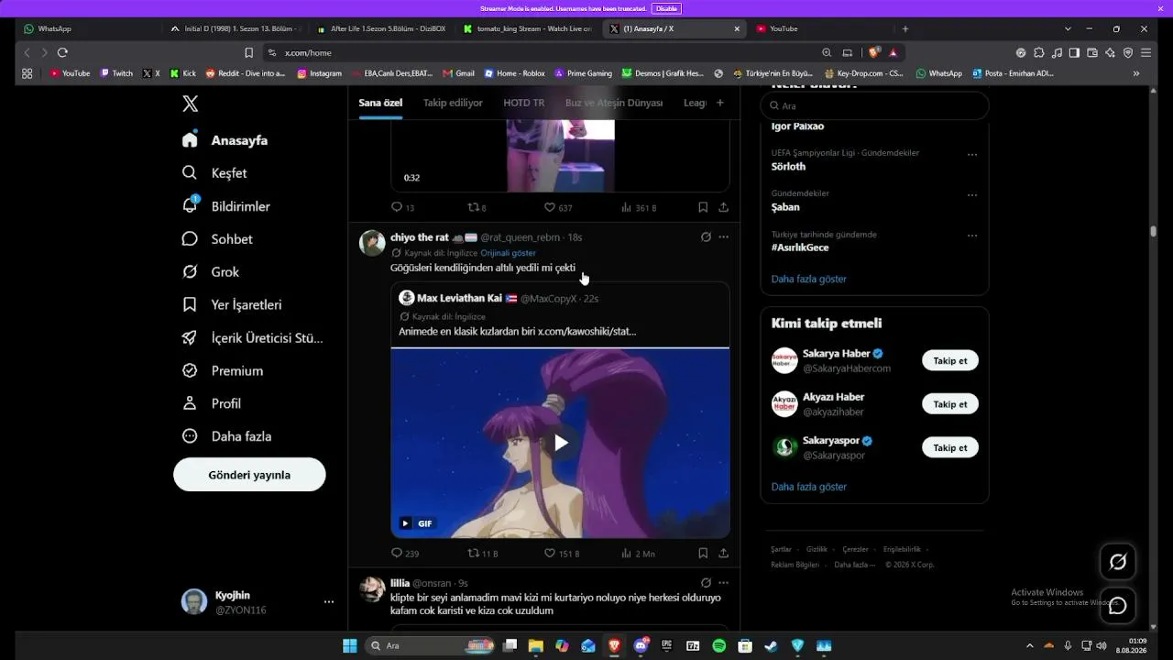Screen dimensions: 1173x660
Task: Click Gönderi yayınla button
Action: (x=249, y=475)
